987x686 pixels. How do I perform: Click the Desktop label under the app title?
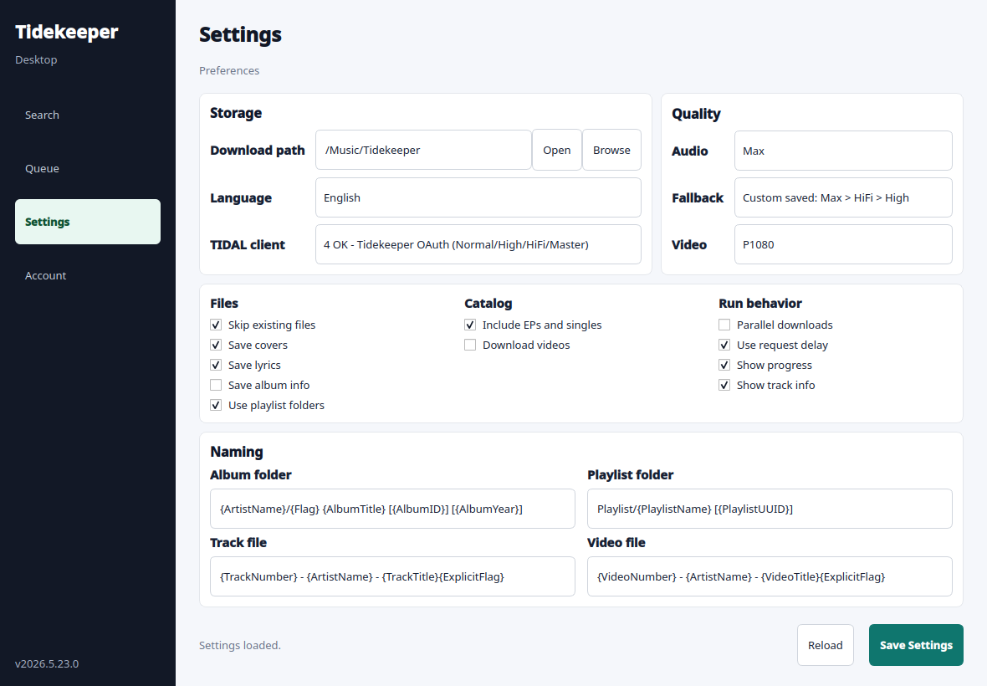click(36, 59)
